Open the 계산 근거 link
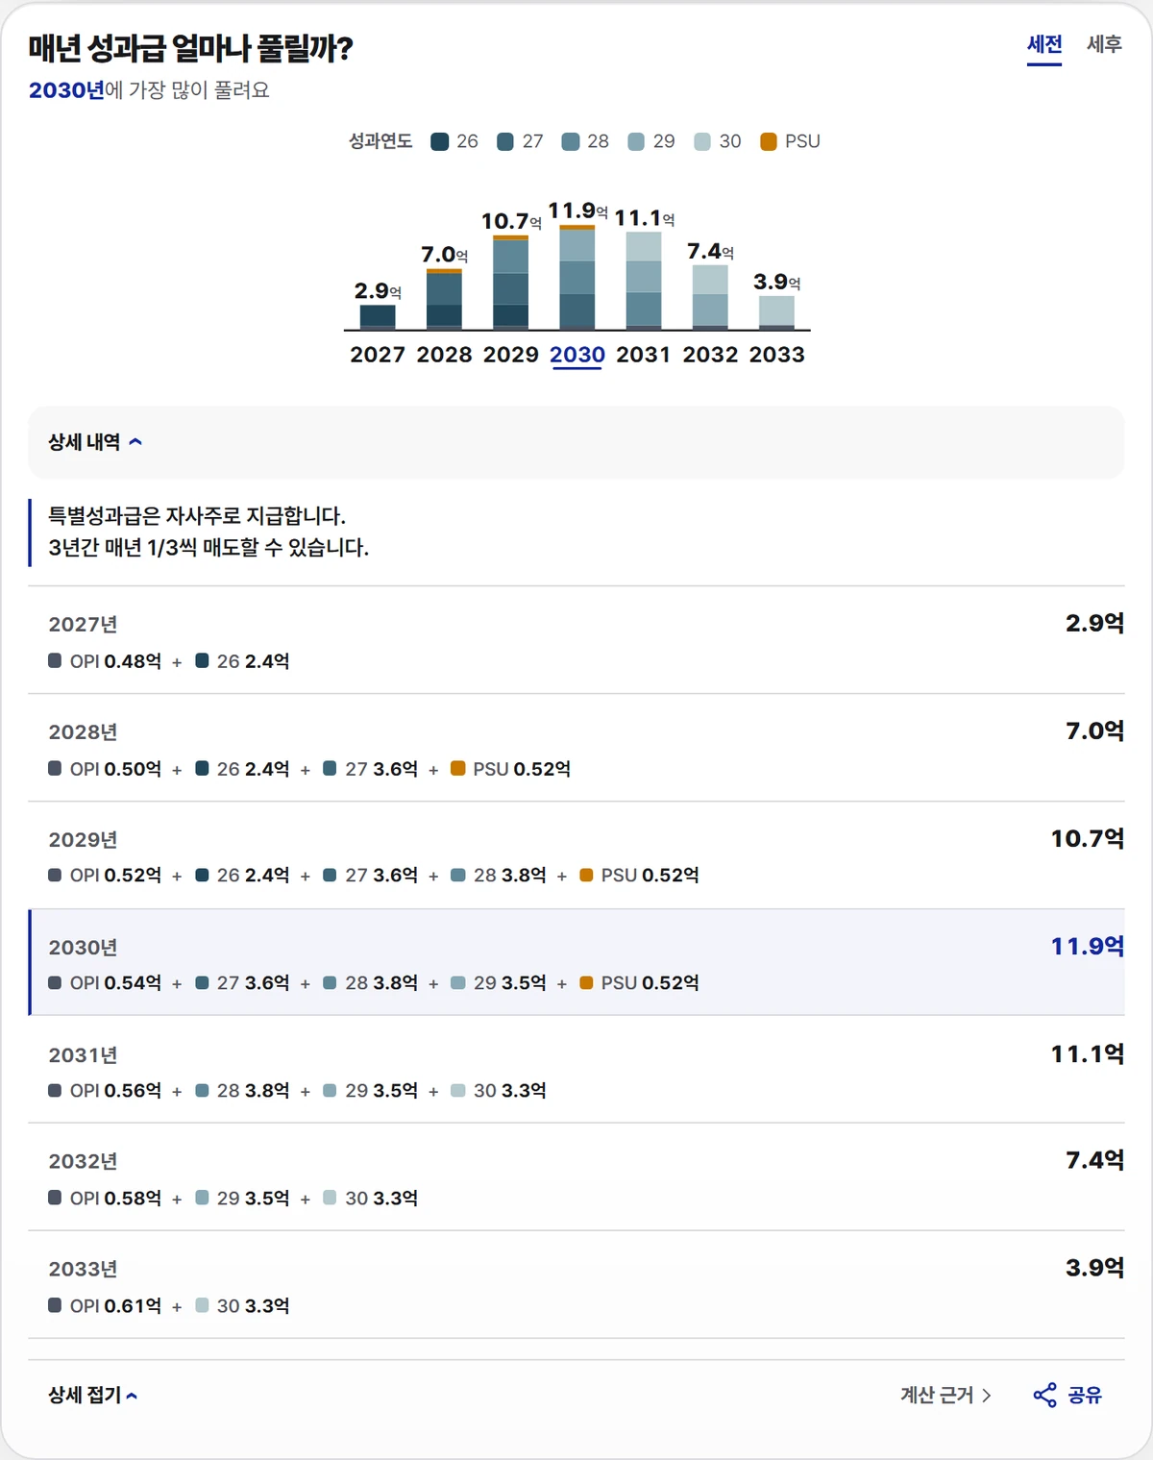This screenshot has width=1153, height=1460. click(x=945, y=1395)
